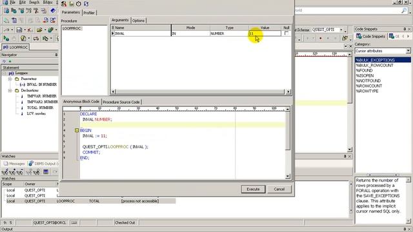Click the save icon in the dialog toolbar
The width and height of the screenshot is (413, 232).
point(72,4)
